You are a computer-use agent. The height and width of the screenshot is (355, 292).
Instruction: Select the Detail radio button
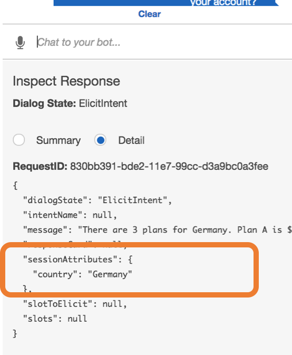coord(101,140)
